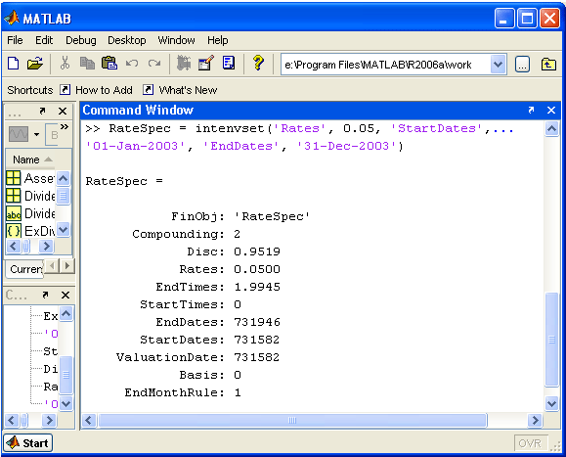Screen dimensions: 566x457
Task: Click Workspace horizontal scroll right arrow
Action: pyautogui.click(x=46, y=246)
